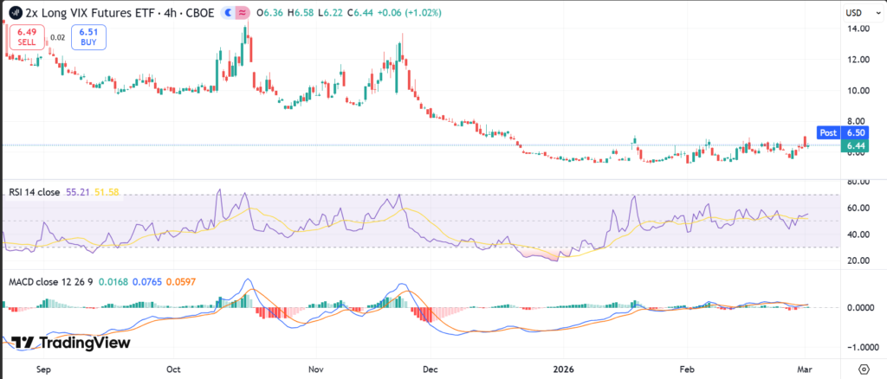Screen dimensions: 887x379
Task: Toggle the extended hours moon indicator
Action: tap(228, 13)
